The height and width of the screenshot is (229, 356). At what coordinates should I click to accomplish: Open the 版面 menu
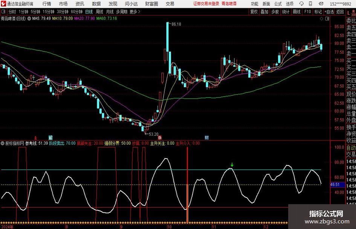(x=266, y=4)
